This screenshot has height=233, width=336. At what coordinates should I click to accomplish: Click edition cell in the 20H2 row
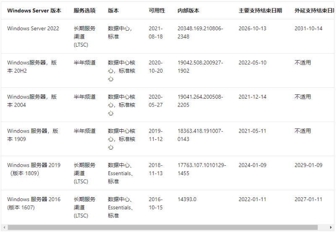tap(121, 71)
